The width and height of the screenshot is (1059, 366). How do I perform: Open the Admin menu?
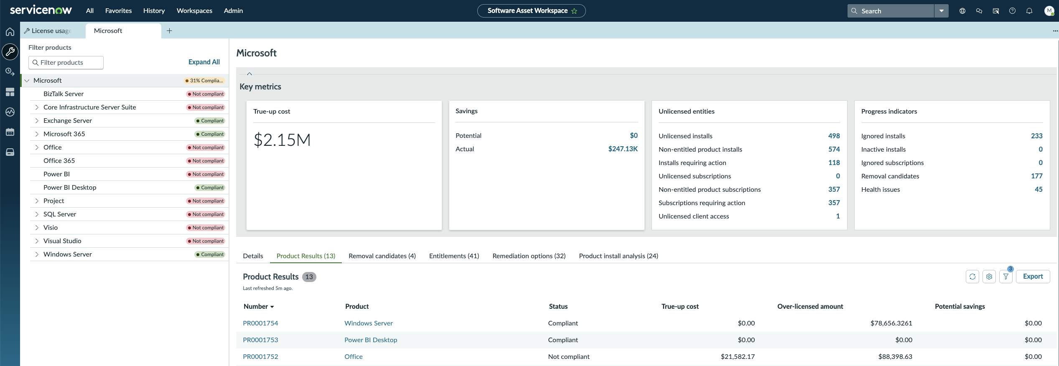(233, 11)
